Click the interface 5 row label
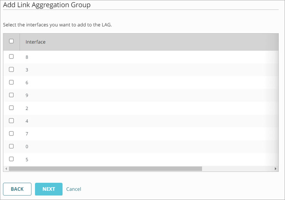This screenshot has height=200, width=285. point(27,160)
